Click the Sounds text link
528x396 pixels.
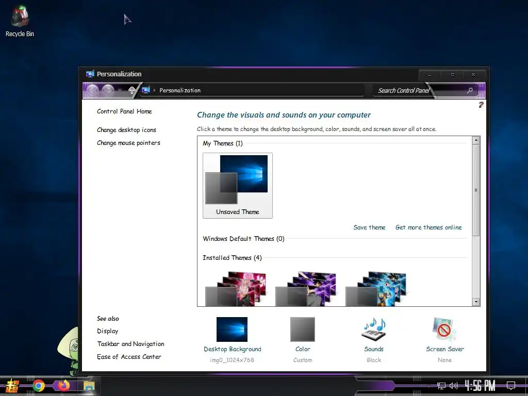tap(374, 349)
